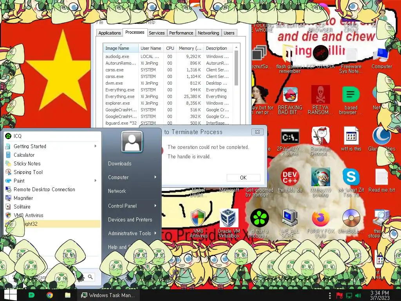The width and height of the screenshot is (401, 301).
Task: Open the VMO Antivirus shield desktop icon
Action: pyautogui.click(x=199, y=223)
